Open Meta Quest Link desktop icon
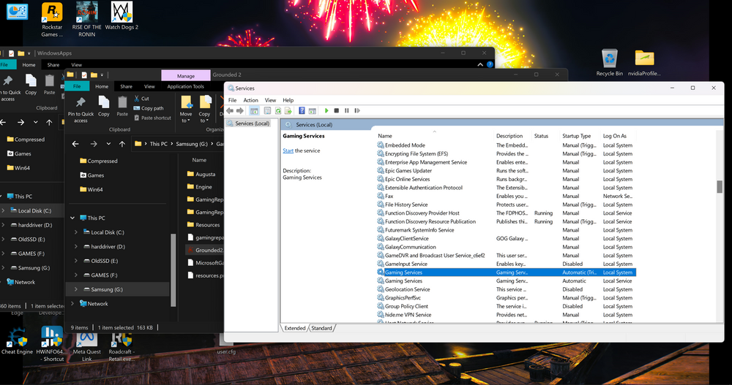This screenshot has height=385, width=732. (87, 346)
